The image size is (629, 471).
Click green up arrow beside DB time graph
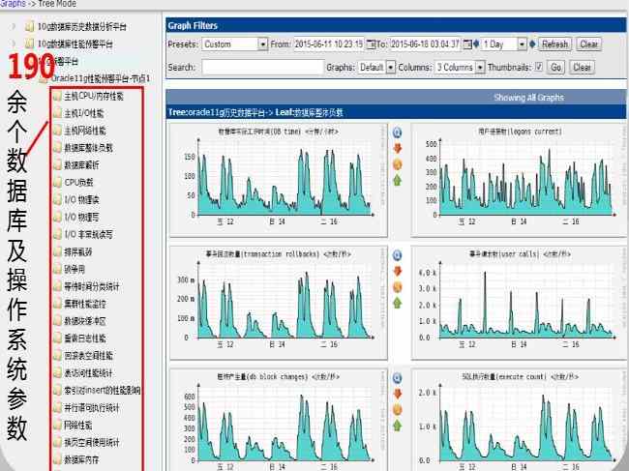(397, 181)
